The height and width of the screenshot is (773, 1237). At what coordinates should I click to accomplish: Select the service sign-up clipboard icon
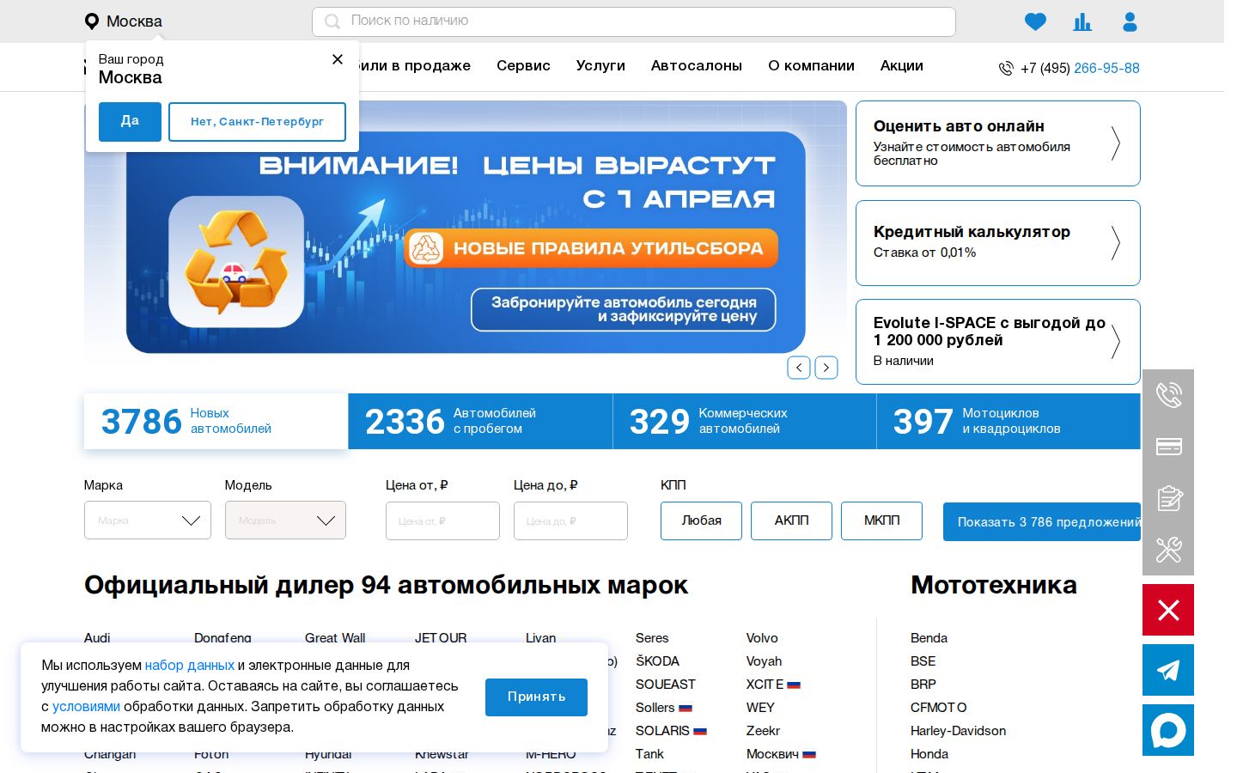[1168, 498]
